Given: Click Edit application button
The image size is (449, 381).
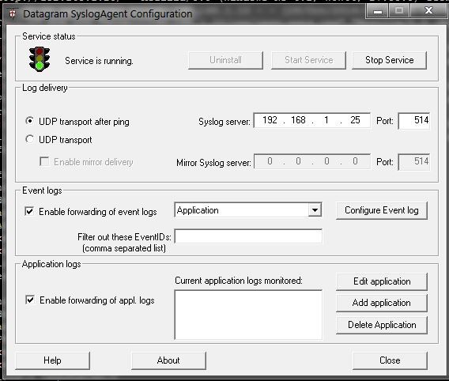Looking at the screenshot, I should click(x=382, y=281).
